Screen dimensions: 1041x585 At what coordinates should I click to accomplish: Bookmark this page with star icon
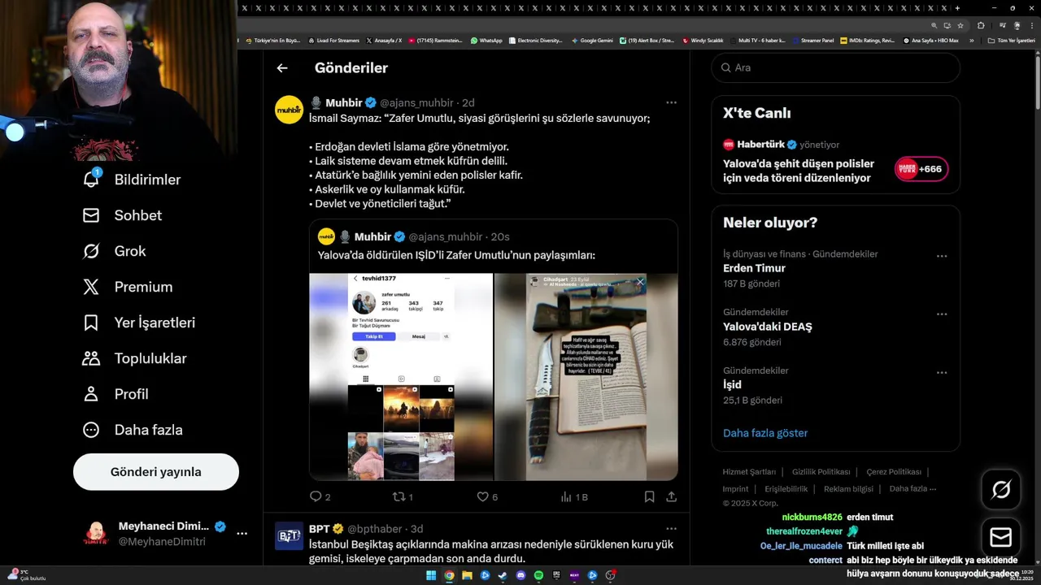pos(960,25)
